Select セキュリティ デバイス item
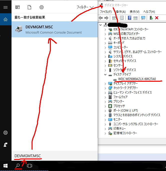Image resolution: width=166 pixels, height=171 pixels. point(125,61)
